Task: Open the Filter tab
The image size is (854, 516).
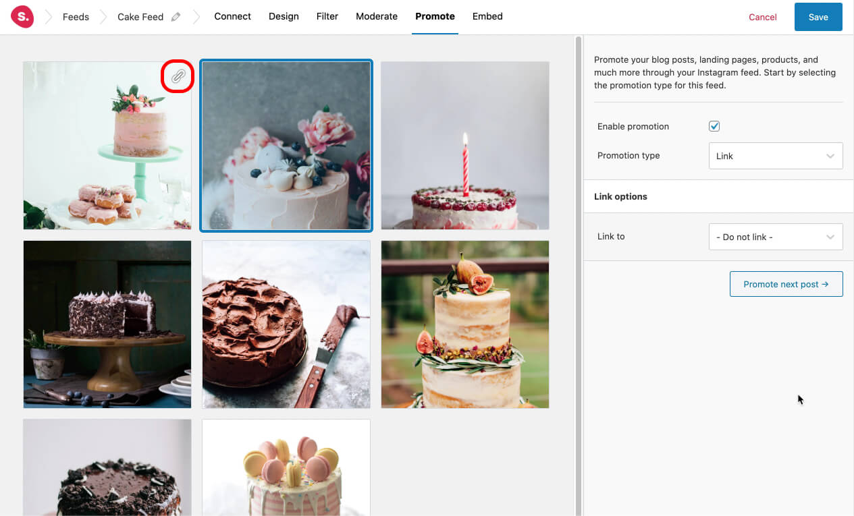Action: 327,16
